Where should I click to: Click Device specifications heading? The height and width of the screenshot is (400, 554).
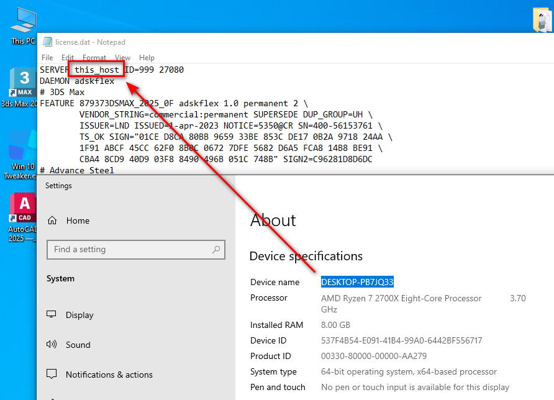306,256
